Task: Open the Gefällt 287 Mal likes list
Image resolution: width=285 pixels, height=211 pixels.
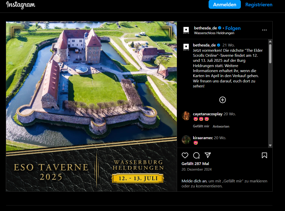Action: pos(195,164)
